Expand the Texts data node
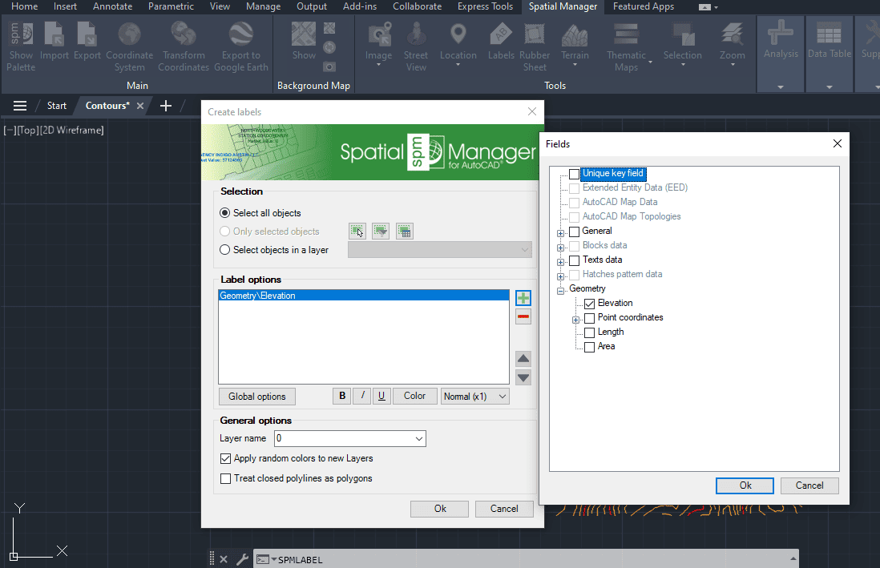The height and width of the screenshot is (568, 880). click(560, 262)
